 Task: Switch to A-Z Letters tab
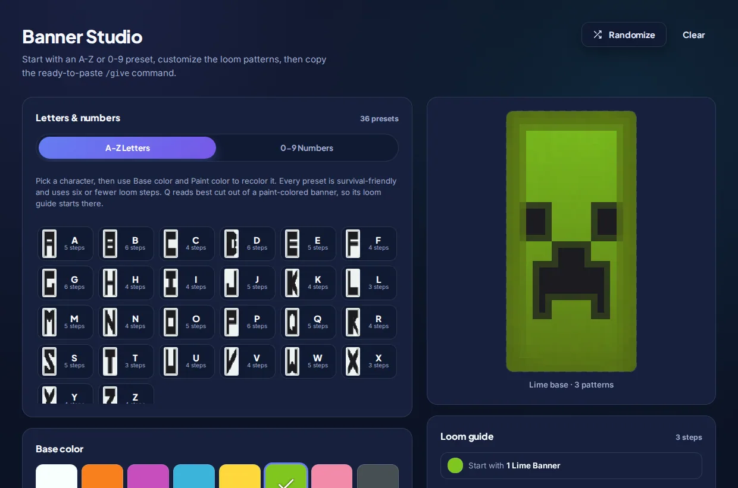click(127, 148)
